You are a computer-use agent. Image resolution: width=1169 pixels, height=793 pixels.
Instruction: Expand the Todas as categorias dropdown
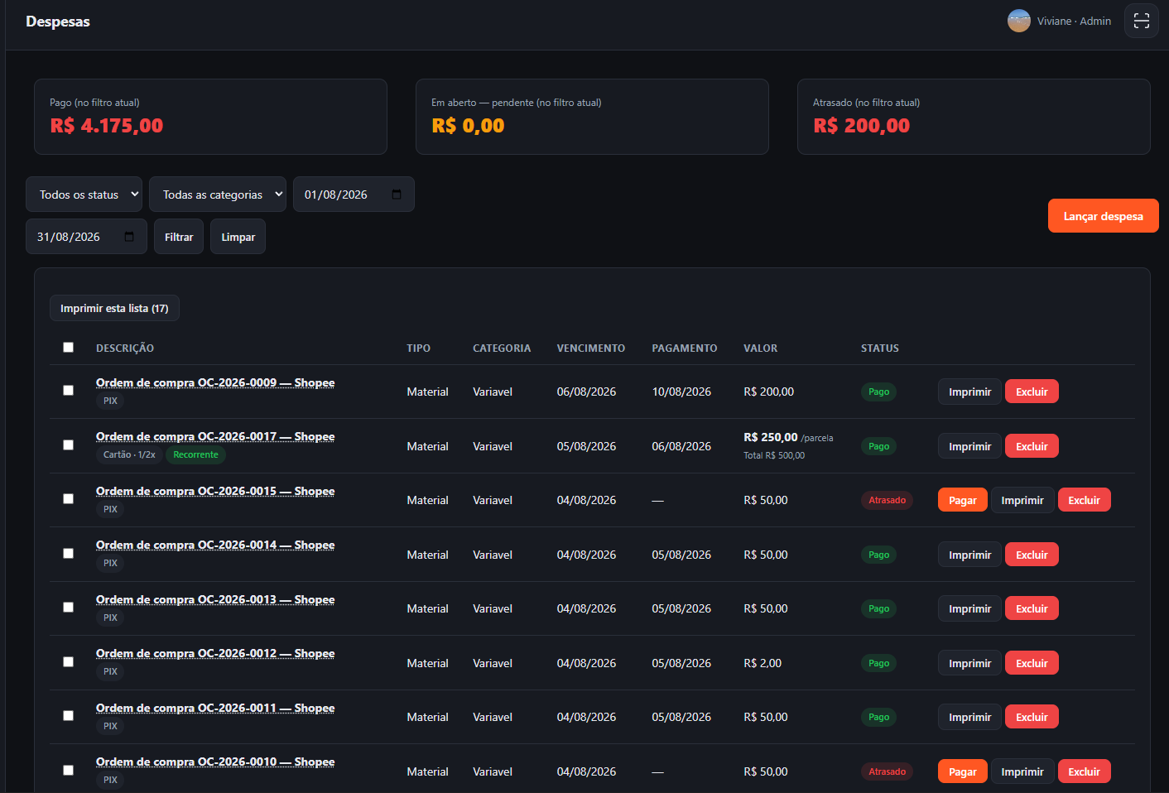(218, 195)
